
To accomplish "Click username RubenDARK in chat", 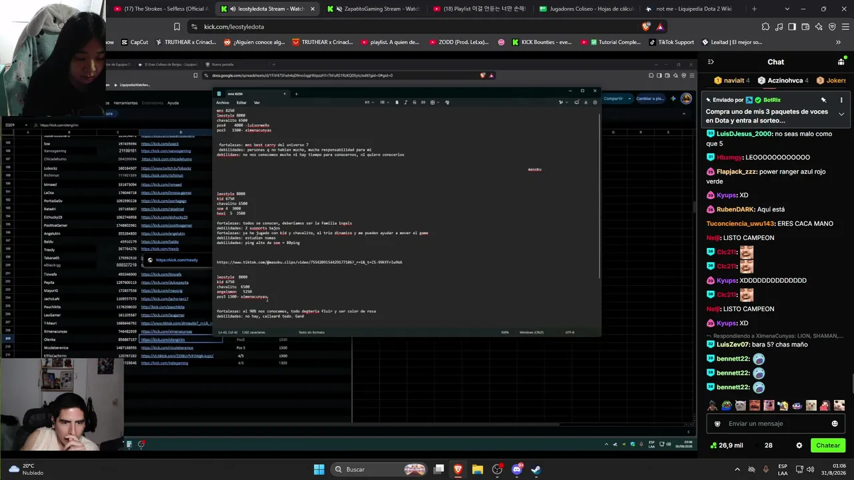I will click(x=736, y=209).
